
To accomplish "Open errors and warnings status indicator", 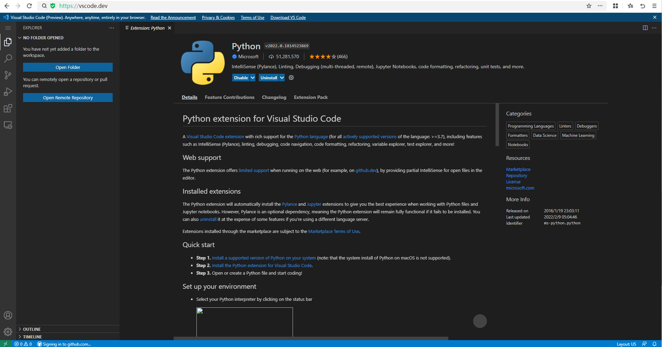I will click(x=23, y=344).
